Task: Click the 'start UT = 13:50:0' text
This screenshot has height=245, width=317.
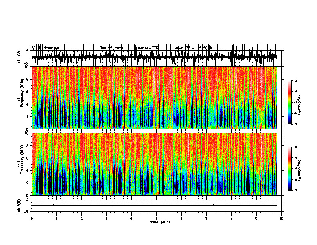Action: coord(193,48)
